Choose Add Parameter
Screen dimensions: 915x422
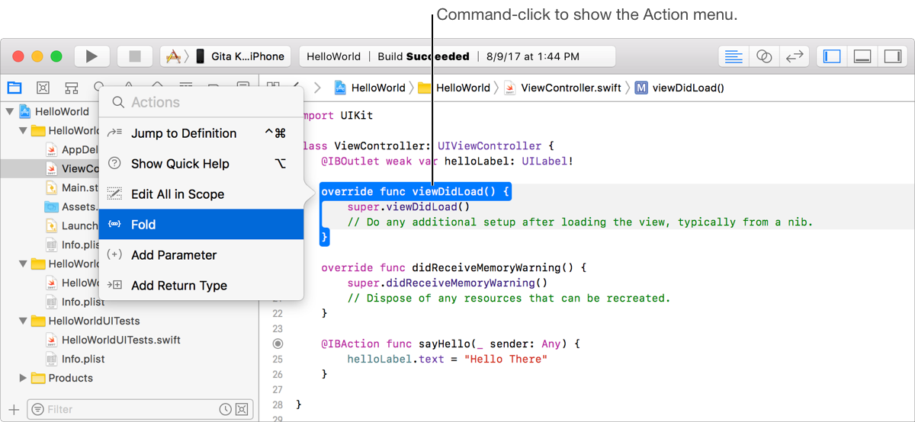click(201, 255)
